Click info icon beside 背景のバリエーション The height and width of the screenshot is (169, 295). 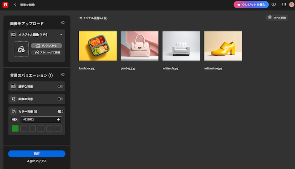[x=63, y=75]
